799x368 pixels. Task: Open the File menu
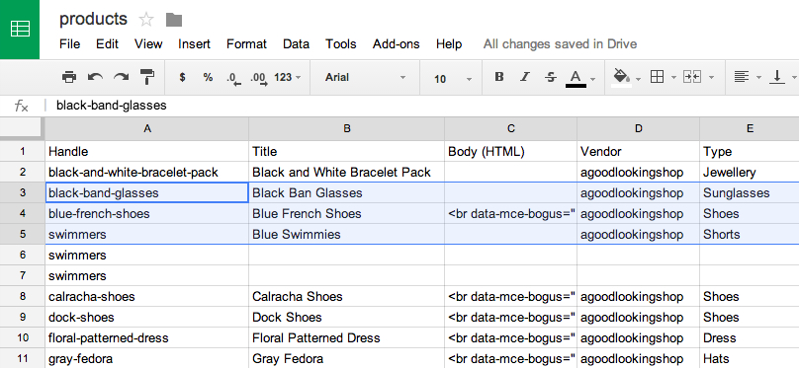(x=70, y=44)
